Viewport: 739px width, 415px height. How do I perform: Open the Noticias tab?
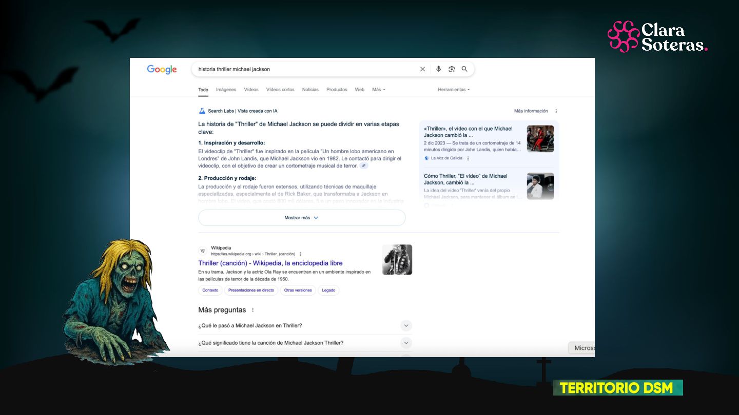[310, 90]
